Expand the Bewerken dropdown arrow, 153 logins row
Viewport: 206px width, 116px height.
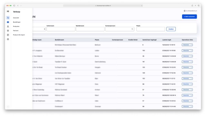[x=192, y=79]
